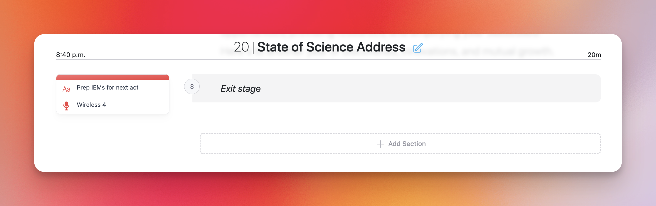Click the 8:40 p.m. start time

pyautogui.click(x=71, y=55)
